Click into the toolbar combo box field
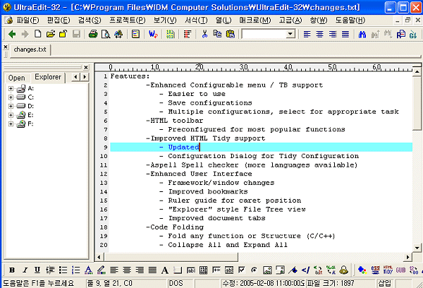 click(264, 34)
